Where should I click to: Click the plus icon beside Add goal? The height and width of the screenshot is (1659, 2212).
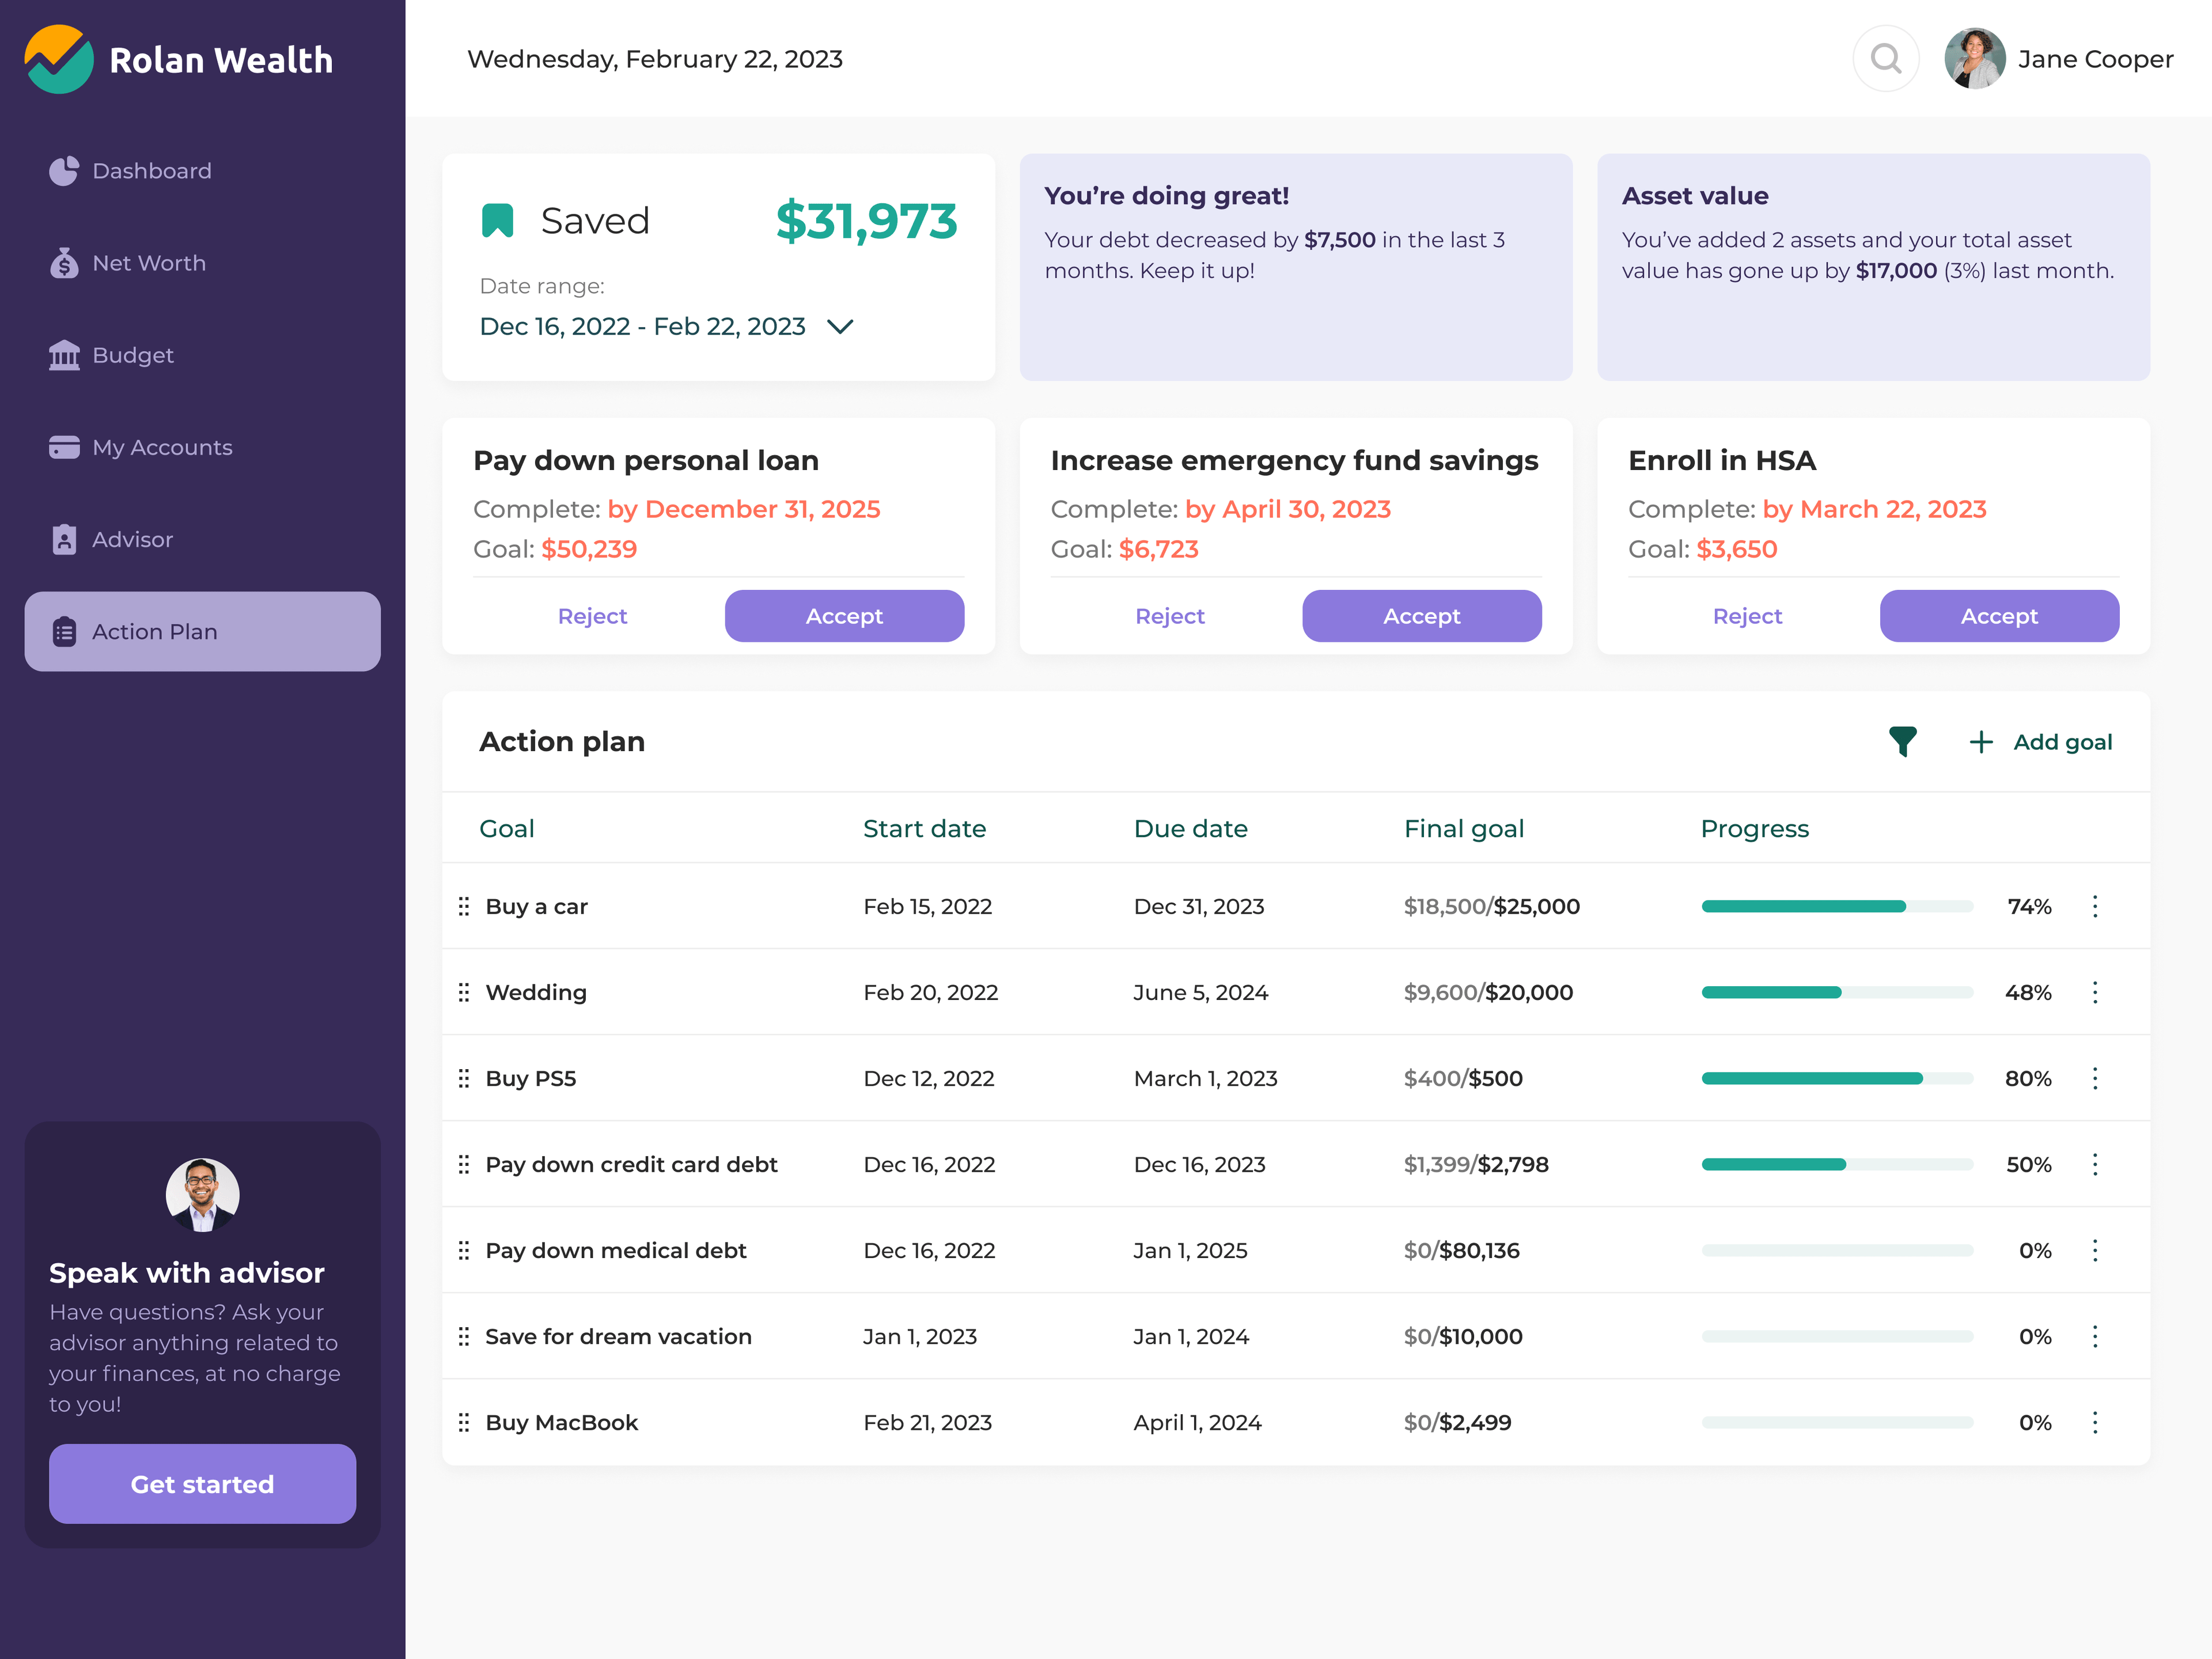pyautogui.click(x=1980, y=742)
